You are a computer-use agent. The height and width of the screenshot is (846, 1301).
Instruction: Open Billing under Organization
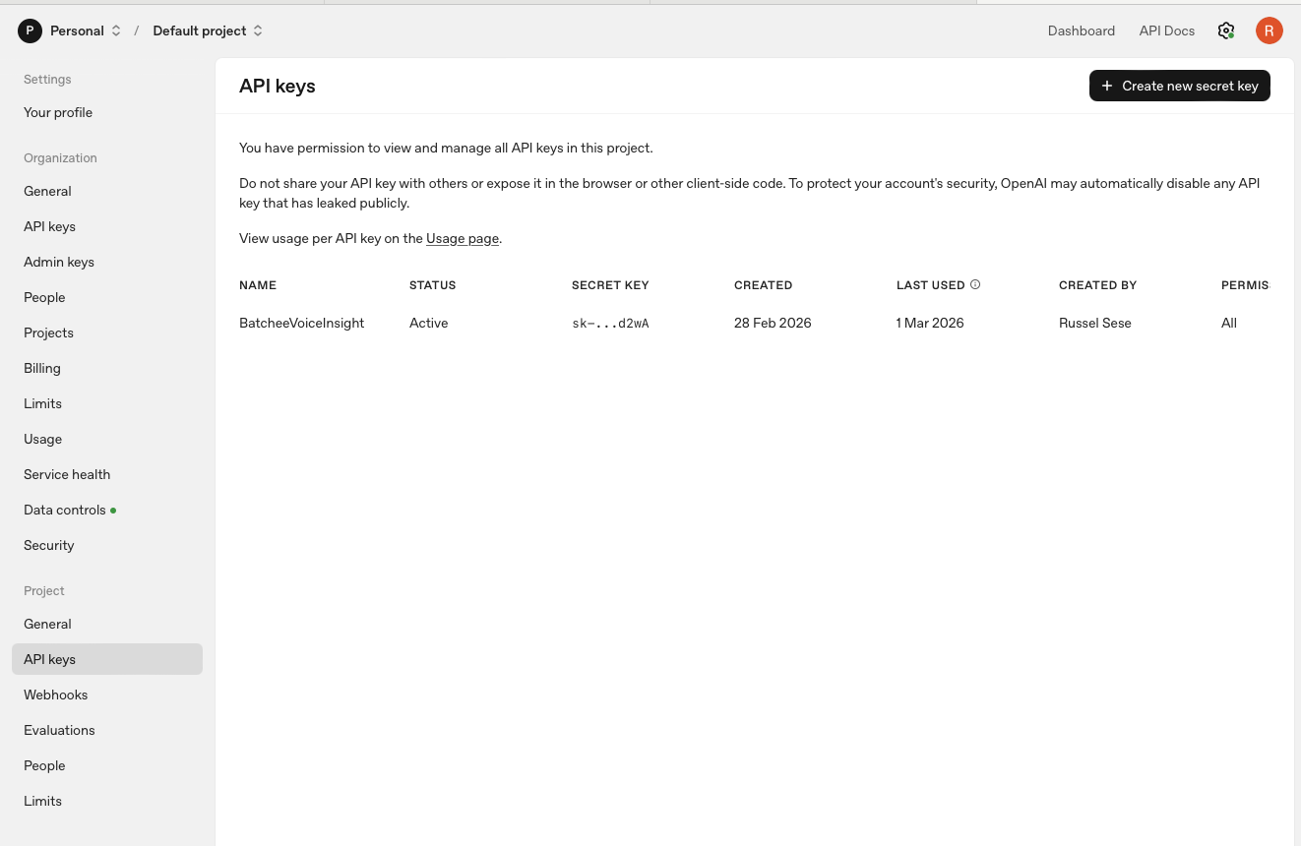pyautogui.click(x=41, y=368)
